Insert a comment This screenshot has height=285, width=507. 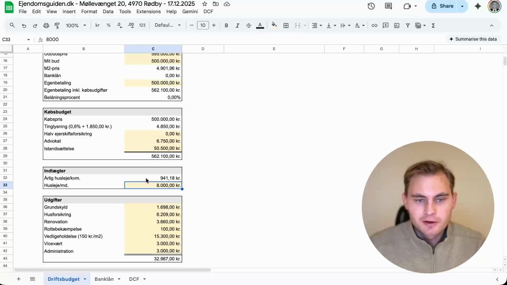tap(386, 25)
